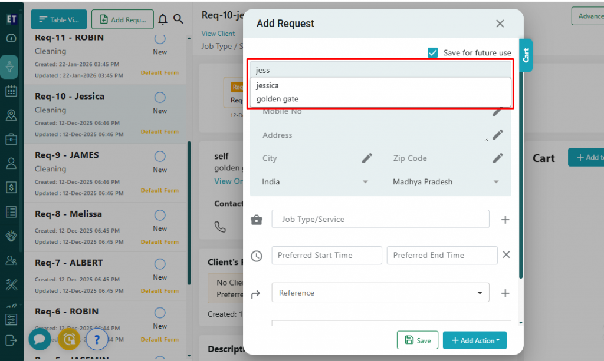Expand the India country dropdown
604x361 pixels.
click(x=315, y=182)
